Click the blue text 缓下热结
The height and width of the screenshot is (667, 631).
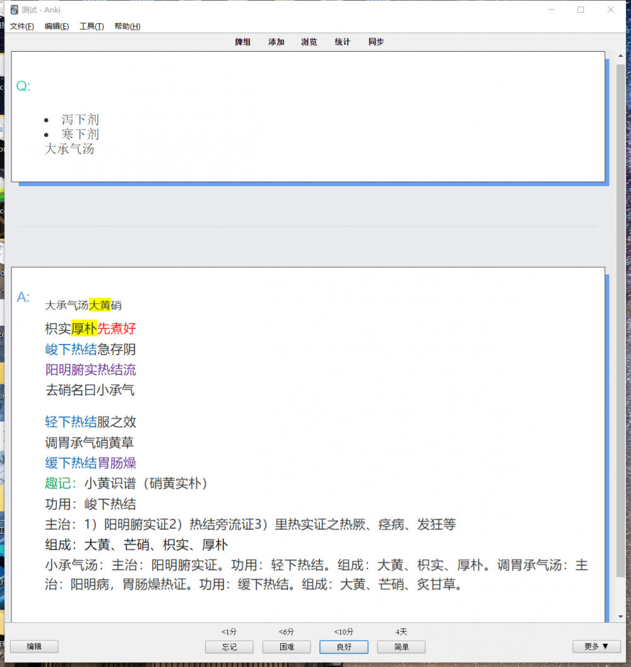point(71,463)
